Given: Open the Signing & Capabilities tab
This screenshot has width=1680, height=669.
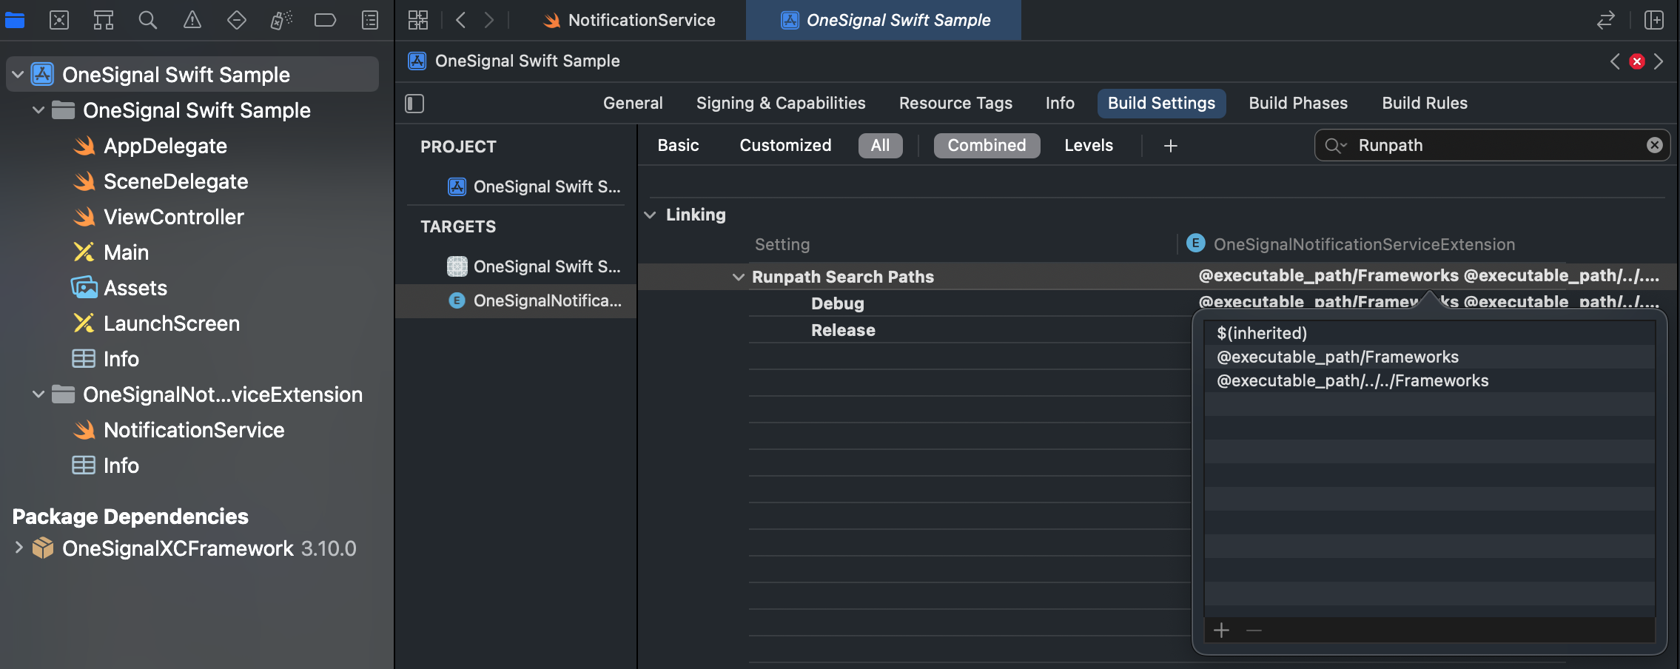Looking at the screenshot, I should coord(781,104).
